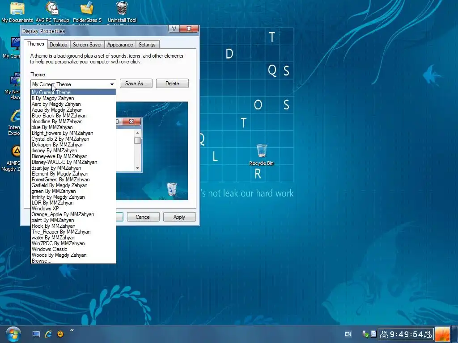Viewport: 458px width, 343px height.
Task: Switch to the Themes tab
Action: tap(36, 44)
